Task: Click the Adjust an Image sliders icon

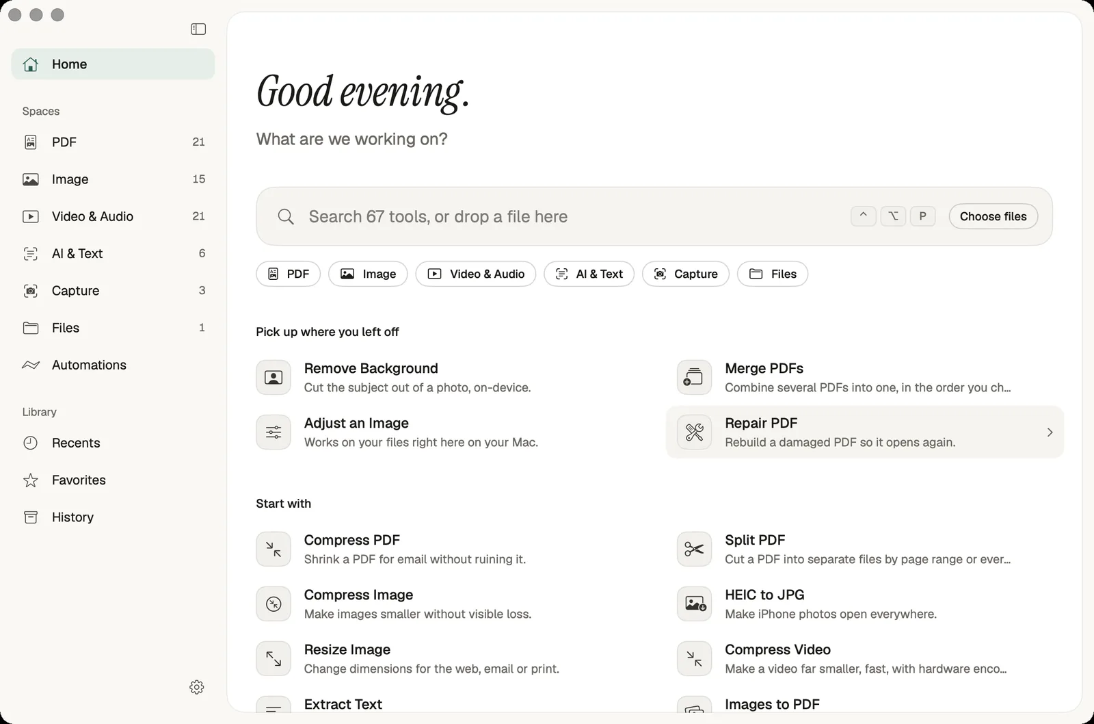Action: click(273, 432)
